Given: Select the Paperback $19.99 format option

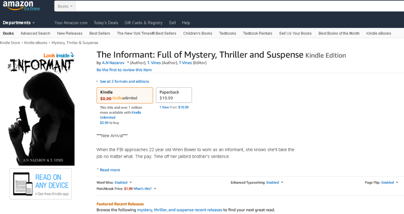Looking at the screenshot, I should point(174,95).
